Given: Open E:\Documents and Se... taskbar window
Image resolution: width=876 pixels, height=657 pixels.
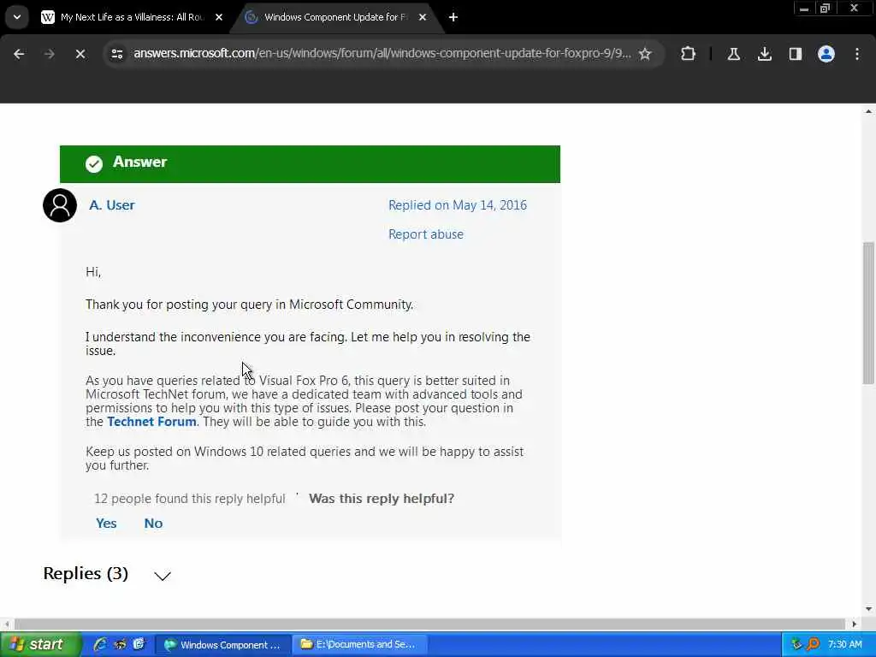Looking at the screenshot, I should click(360, 645).
